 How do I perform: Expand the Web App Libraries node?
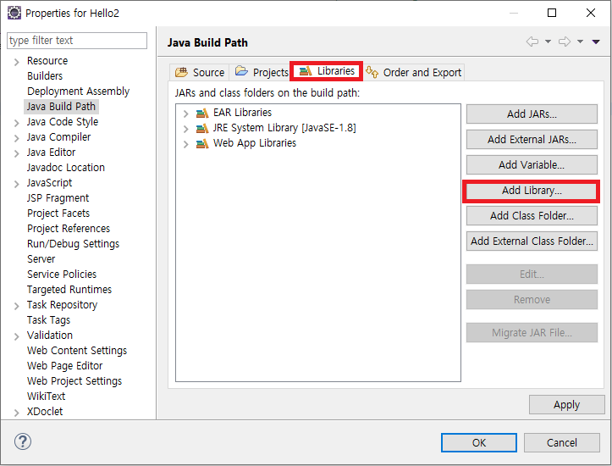click(x=185, y=144)
